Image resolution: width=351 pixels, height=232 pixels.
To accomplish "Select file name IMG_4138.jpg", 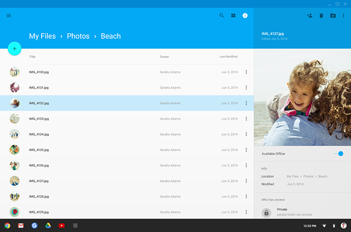I will coord(39,196).
